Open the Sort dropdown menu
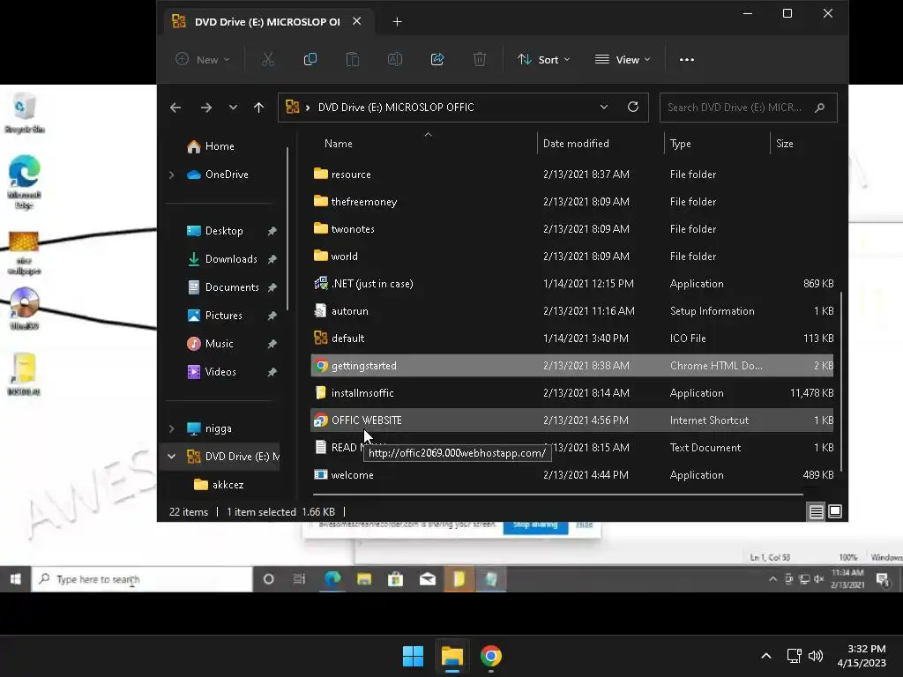This screenshot has height=677, width=903. [543, 59]
